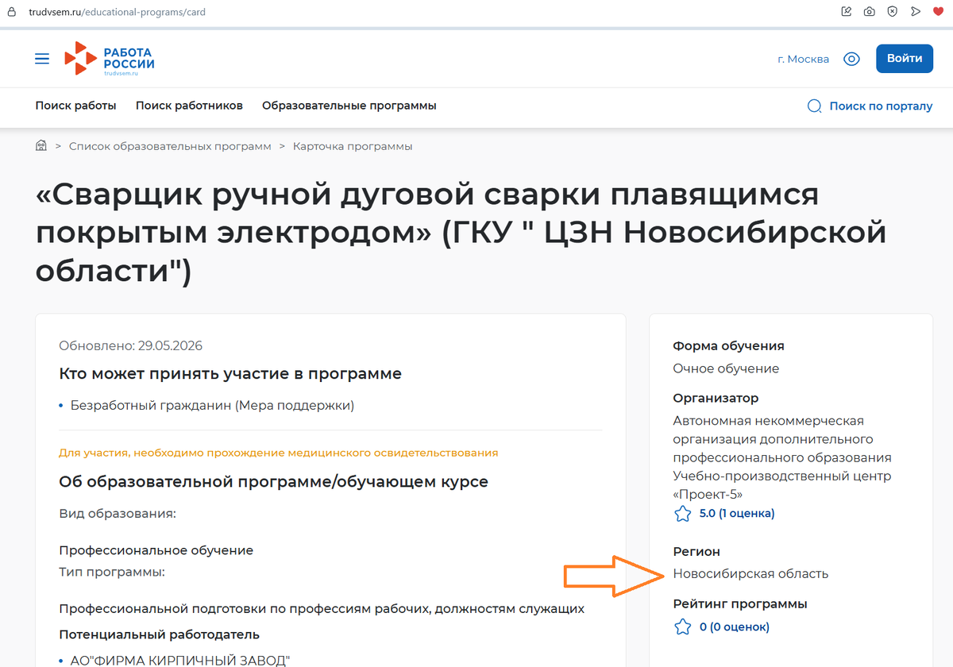Click the Поиск по порталу link
953x667 pixels.
[881, 106]
